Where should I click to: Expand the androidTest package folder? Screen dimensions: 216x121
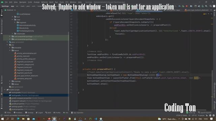click(10, 37)
